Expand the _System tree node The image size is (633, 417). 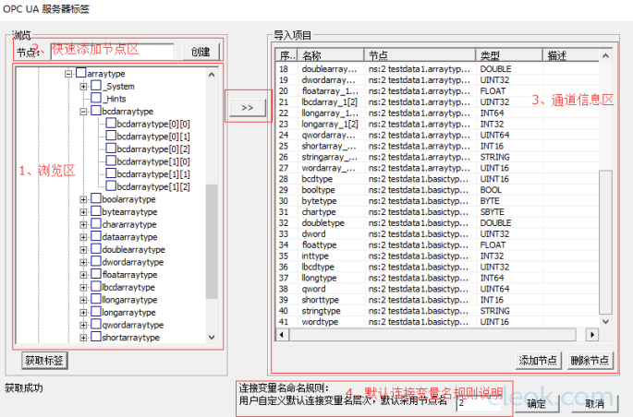click(83, 86)
